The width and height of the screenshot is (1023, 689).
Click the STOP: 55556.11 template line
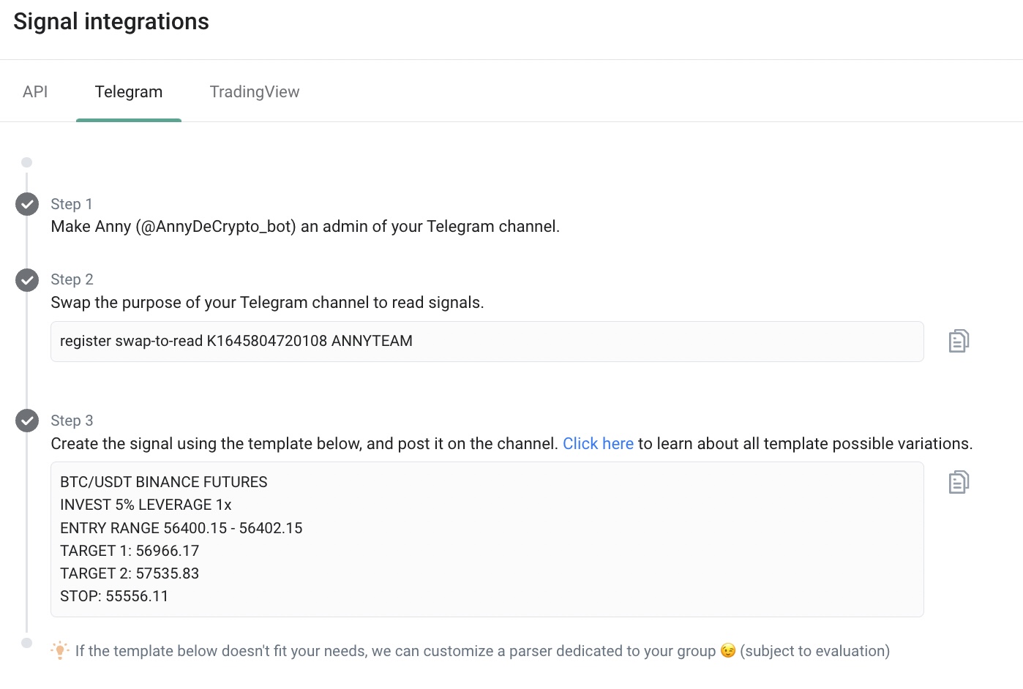point(114,596)
